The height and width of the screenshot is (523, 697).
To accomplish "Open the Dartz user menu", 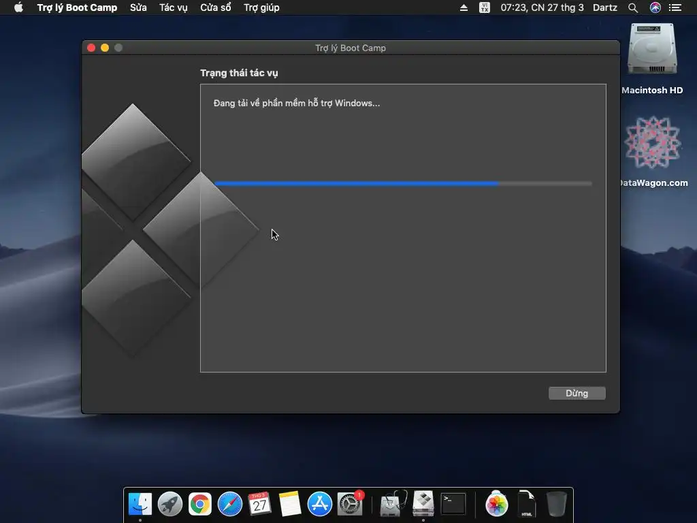I will tap(605, 7).
